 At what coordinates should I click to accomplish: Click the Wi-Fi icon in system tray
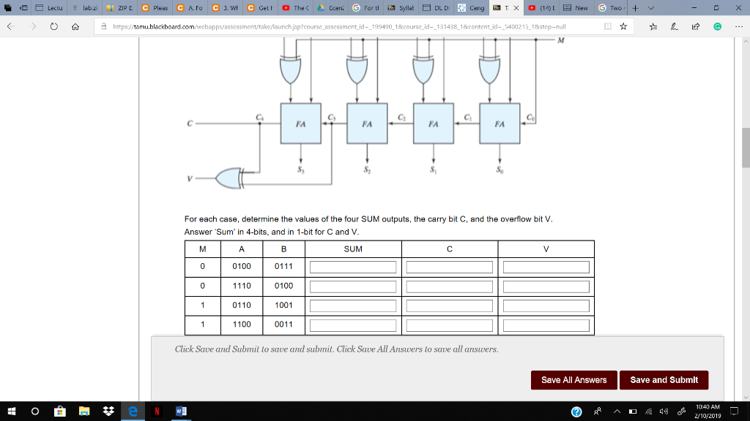648,411
